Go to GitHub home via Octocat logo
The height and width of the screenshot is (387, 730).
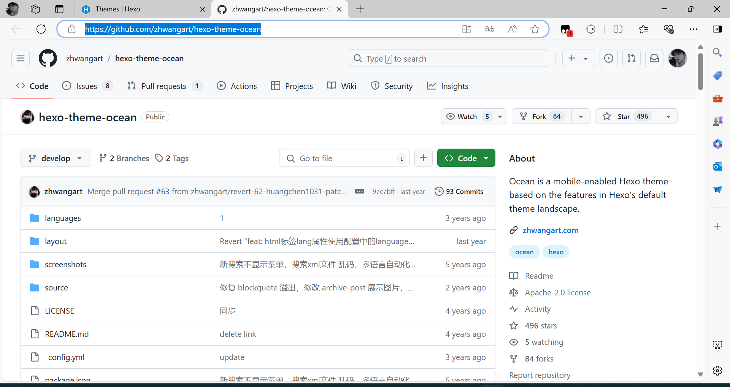point(48,58)
